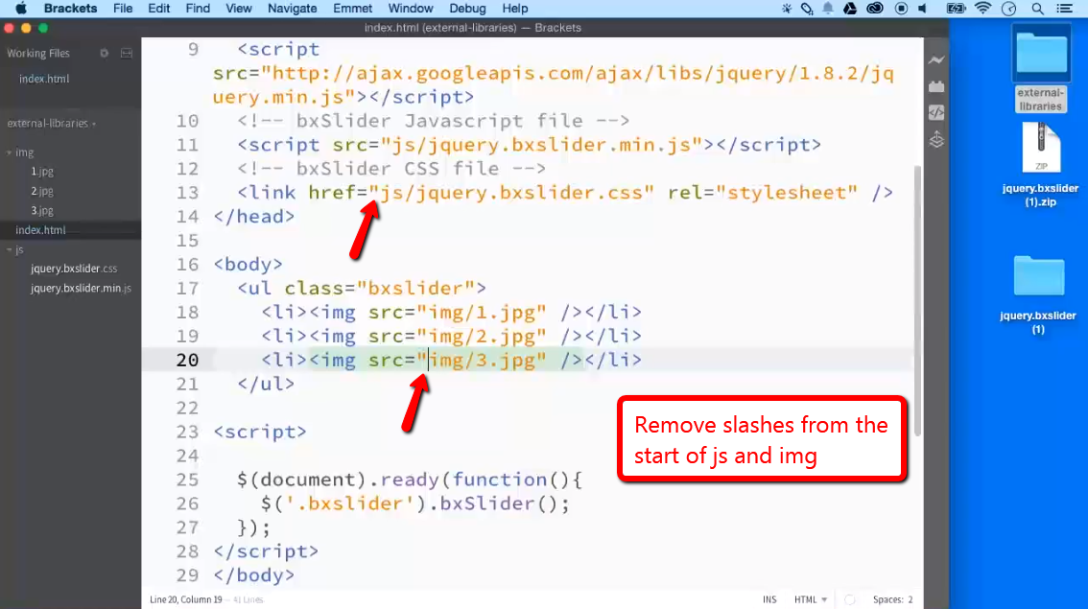This screenshot has height=609, width=1088.
Task: Open the HTML language mode dropdown
Action: (811, 599)
